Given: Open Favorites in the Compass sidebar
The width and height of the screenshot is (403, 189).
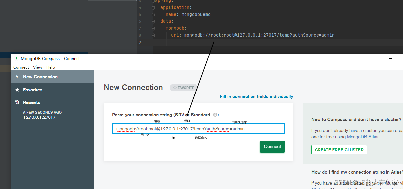Looking at the screenshot, I should point(52,90).
